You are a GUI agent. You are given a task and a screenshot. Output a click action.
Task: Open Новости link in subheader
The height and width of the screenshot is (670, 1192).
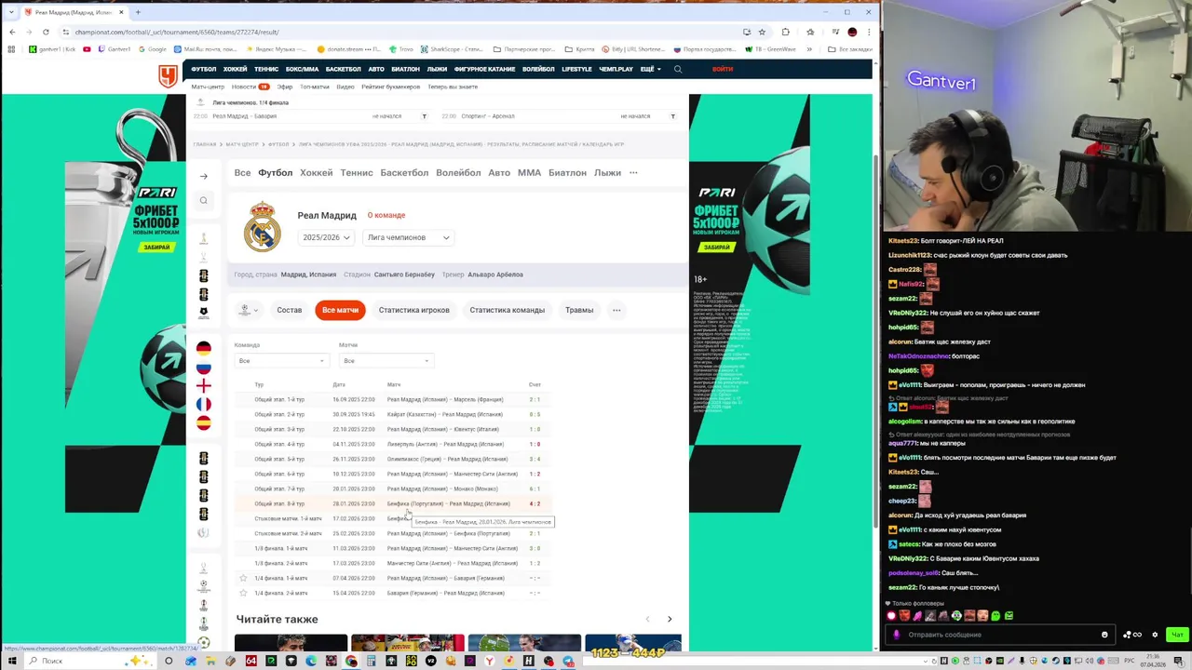coord(243,87)
